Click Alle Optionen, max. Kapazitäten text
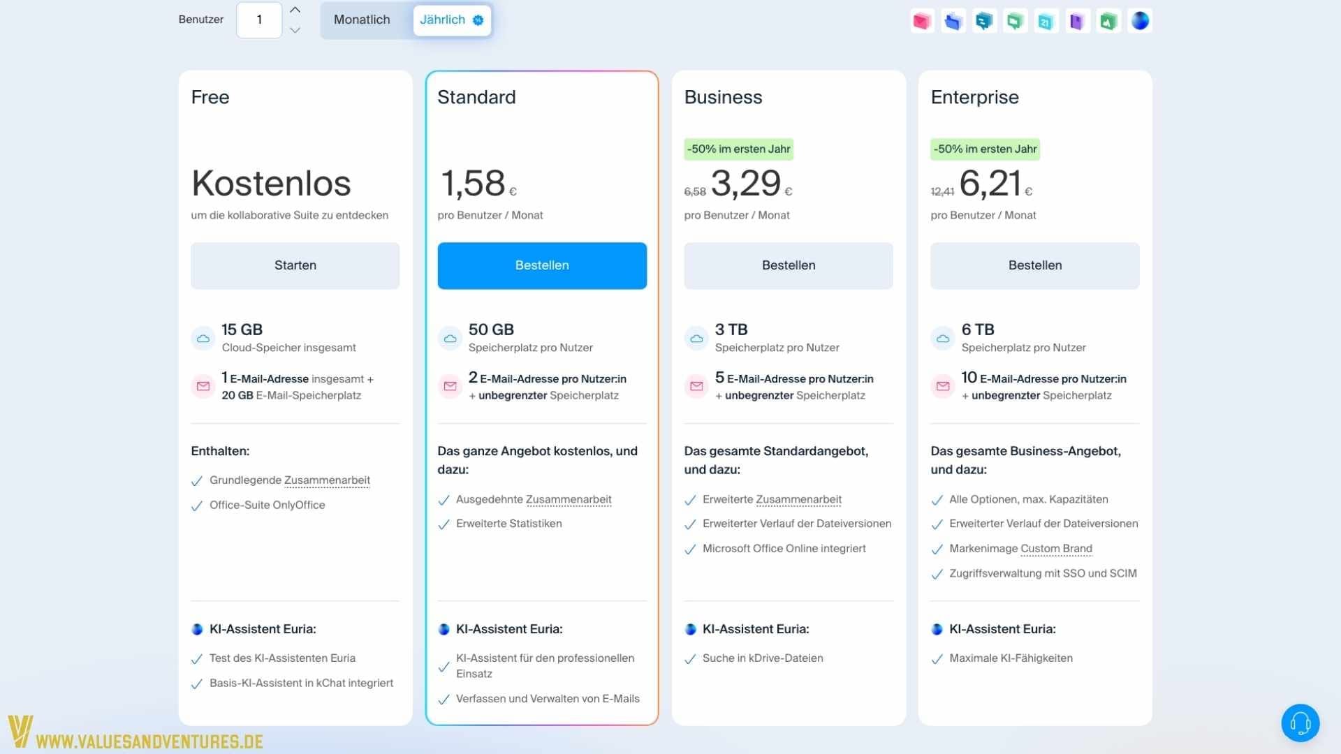The image size is (1341, 754). click(1028, 499)
